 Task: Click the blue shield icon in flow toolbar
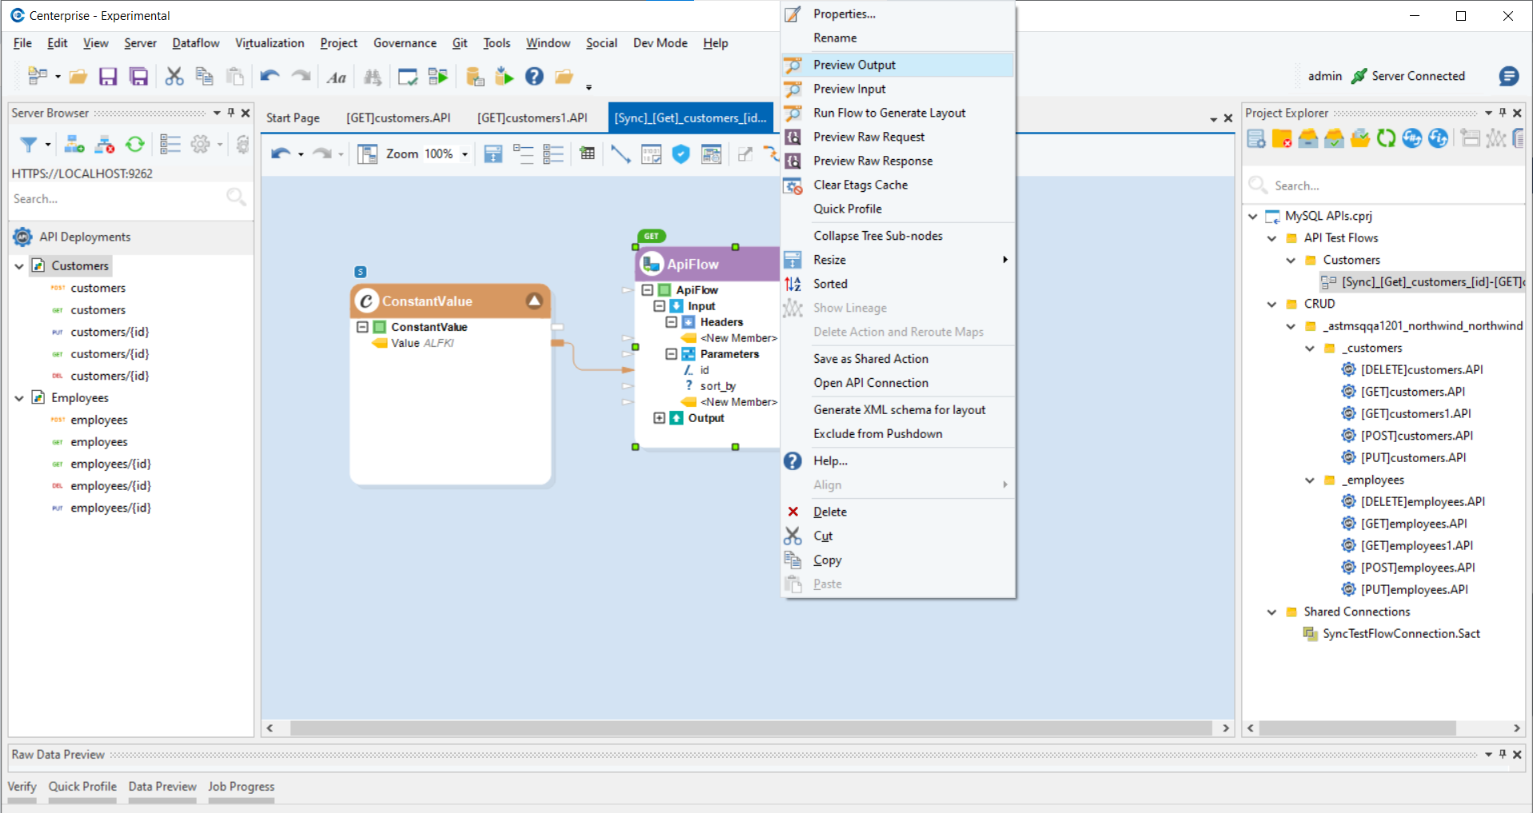click(681, 154)
